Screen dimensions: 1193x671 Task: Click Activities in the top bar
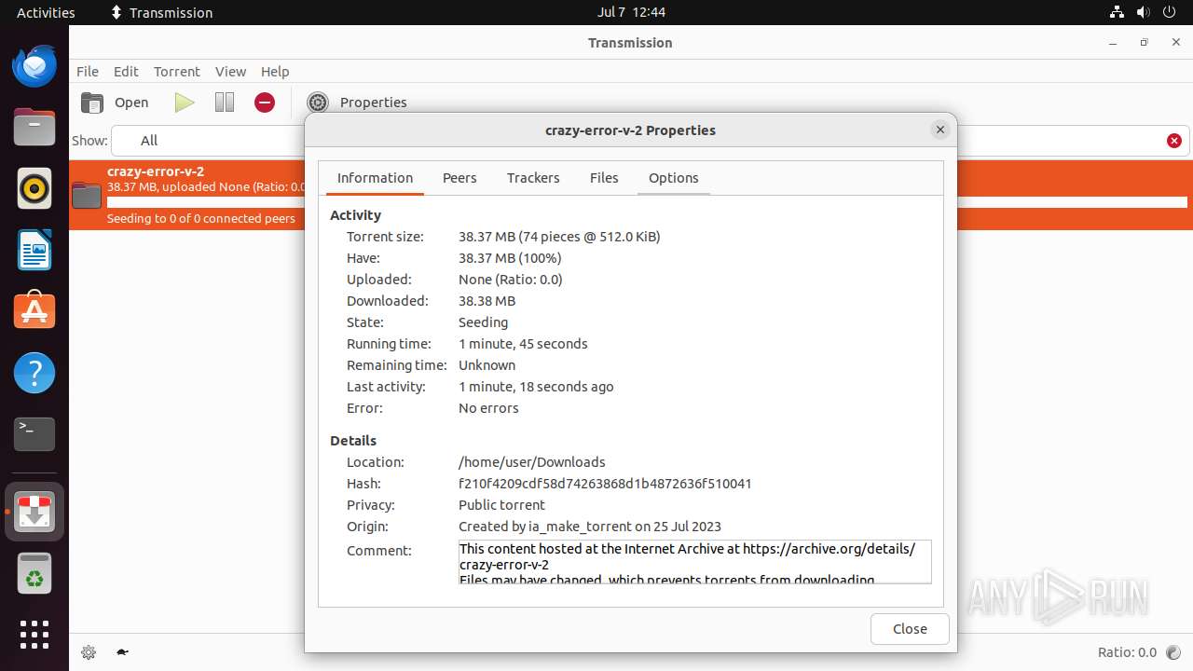(x=46, y=12)
